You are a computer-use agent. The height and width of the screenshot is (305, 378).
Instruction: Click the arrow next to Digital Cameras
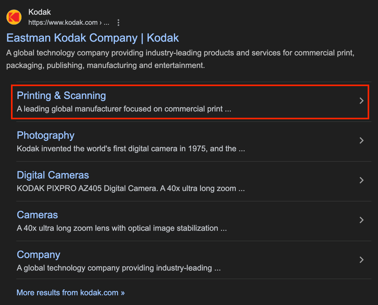[361, 180]
